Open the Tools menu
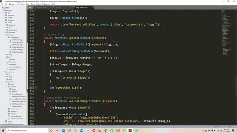 click(x=33, y=4)
